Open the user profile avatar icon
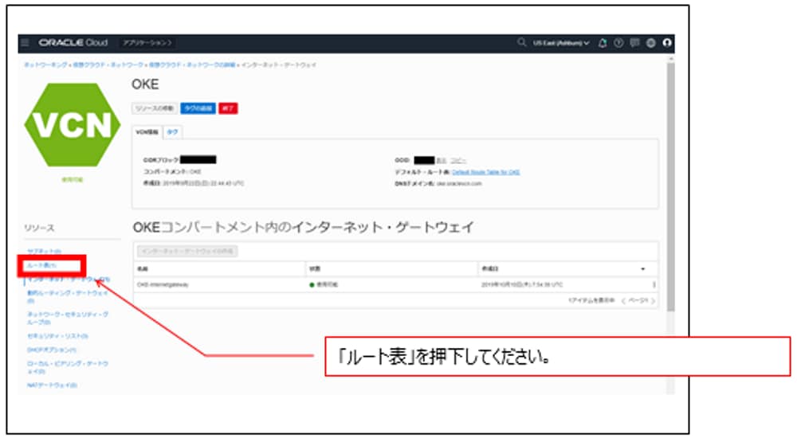 pyautogui.click(x=667, y=43)
